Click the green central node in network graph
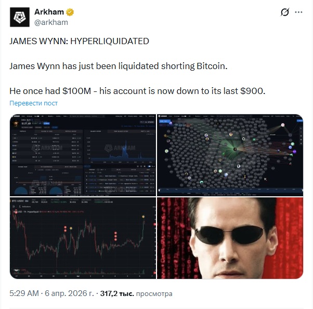The width and height of the screenshot is (313, 309). click(235, 149)
